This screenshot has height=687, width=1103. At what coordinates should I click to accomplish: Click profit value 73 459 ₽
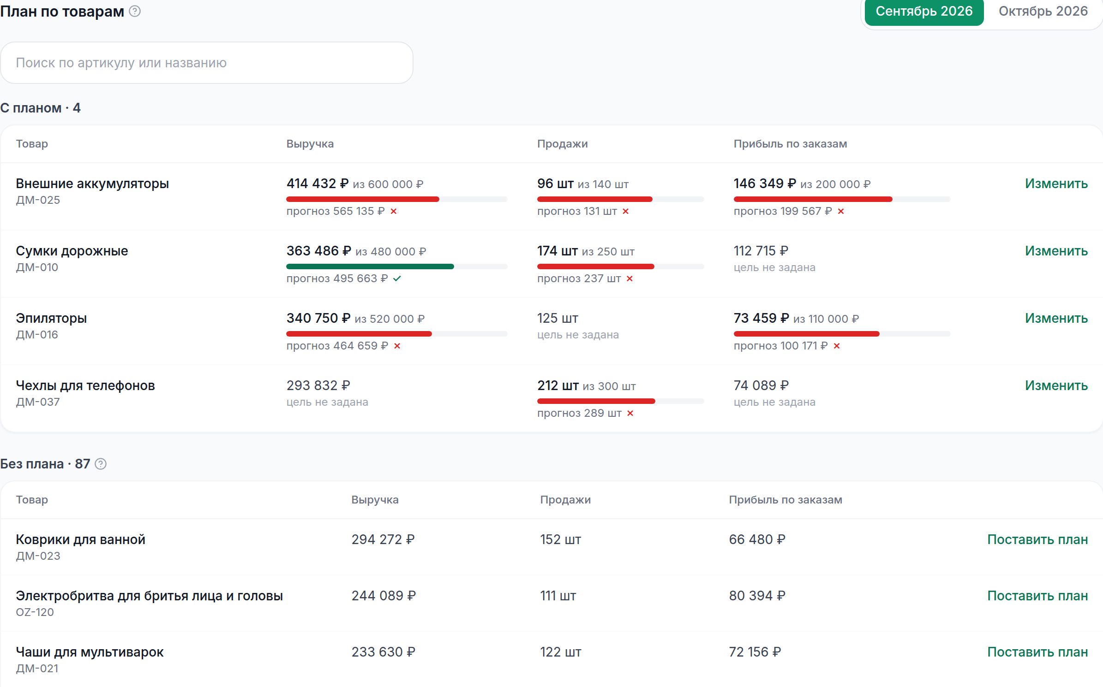(x=761, y=318)
